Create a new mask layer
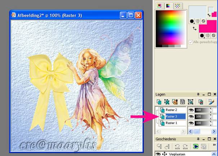Screen dimensions: 218x156 [183, 102]
